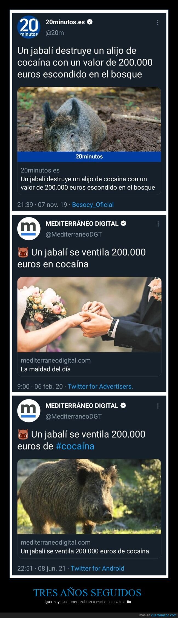This screenshot has height=618, width=178.
Task: Open Twitter for Android source link
Action: 97,568
